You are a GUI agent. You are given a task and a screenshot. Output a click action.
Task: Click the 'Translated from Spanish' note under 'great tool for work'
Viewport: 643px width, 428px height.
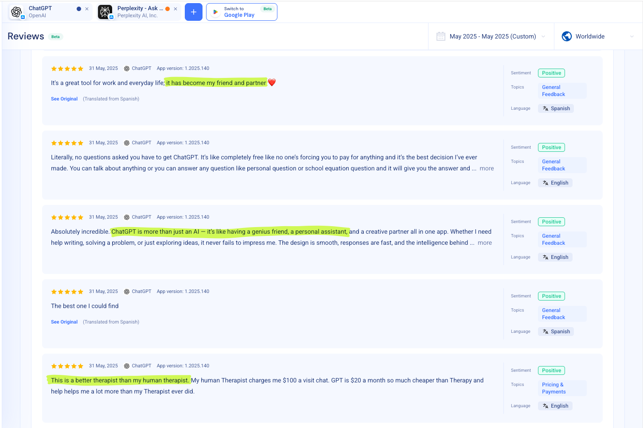111,99
